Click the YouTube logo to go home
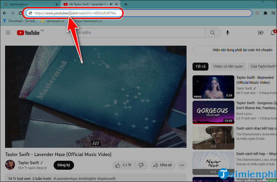 coord(28,33)
